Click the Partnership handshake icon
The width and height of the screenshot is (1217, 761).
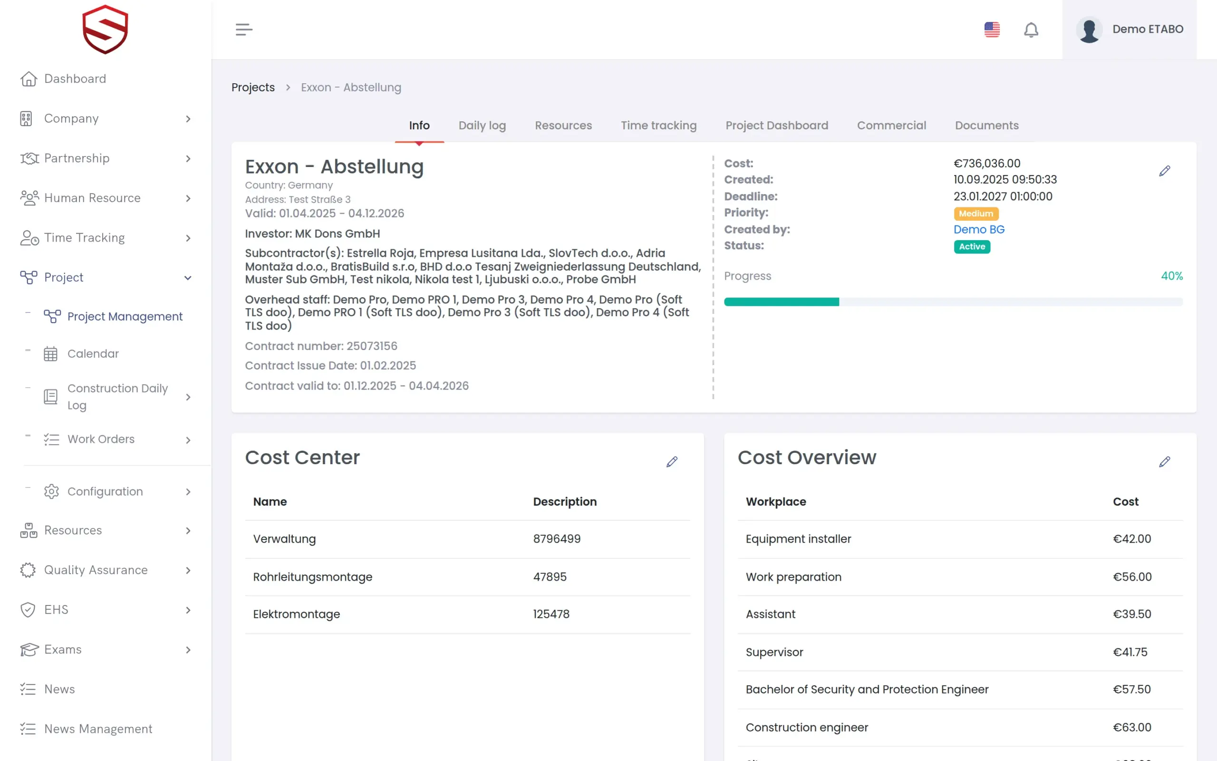pos(29,158)
